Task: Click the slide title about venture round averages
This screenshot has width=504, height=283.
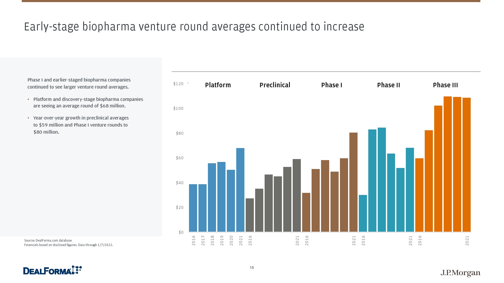Action: pos(194,27)
